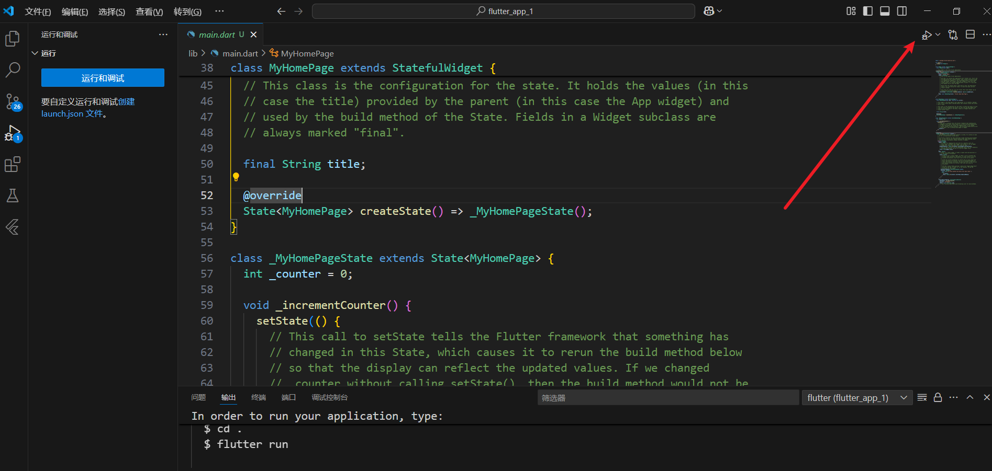Image resolution: width=992 pixels, height=471 pixels.
Task: Open the Search view in activity bar
Action: tap(13, 70)
